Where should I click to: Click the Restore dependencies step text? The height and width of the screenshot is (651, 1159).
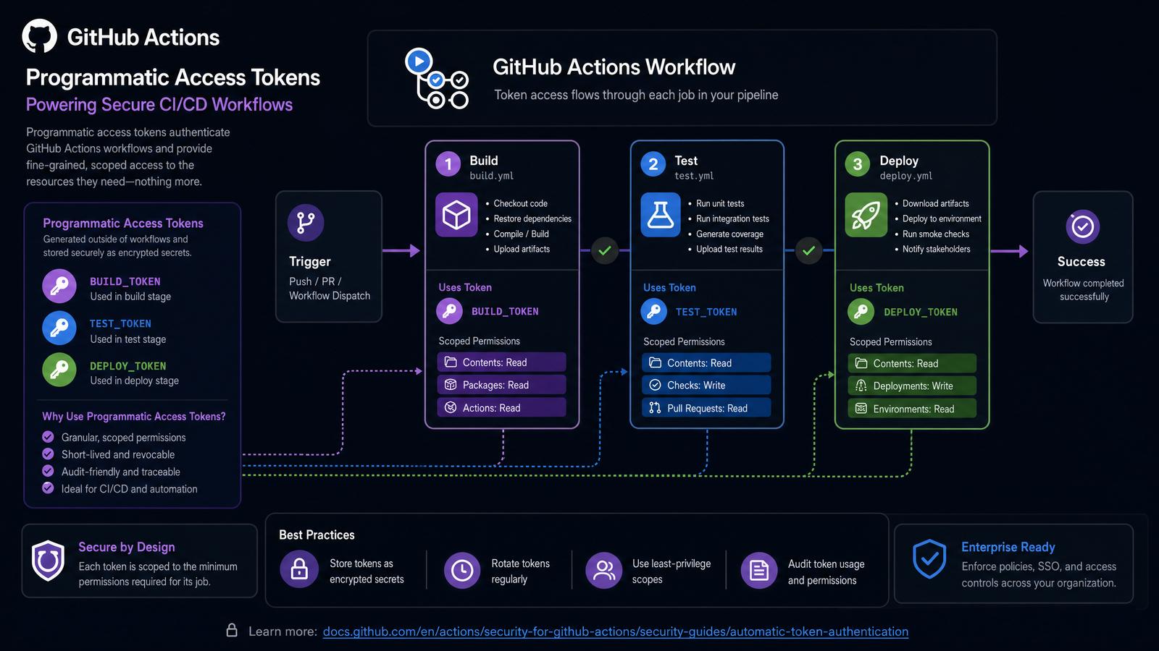(x=532, y=218)
